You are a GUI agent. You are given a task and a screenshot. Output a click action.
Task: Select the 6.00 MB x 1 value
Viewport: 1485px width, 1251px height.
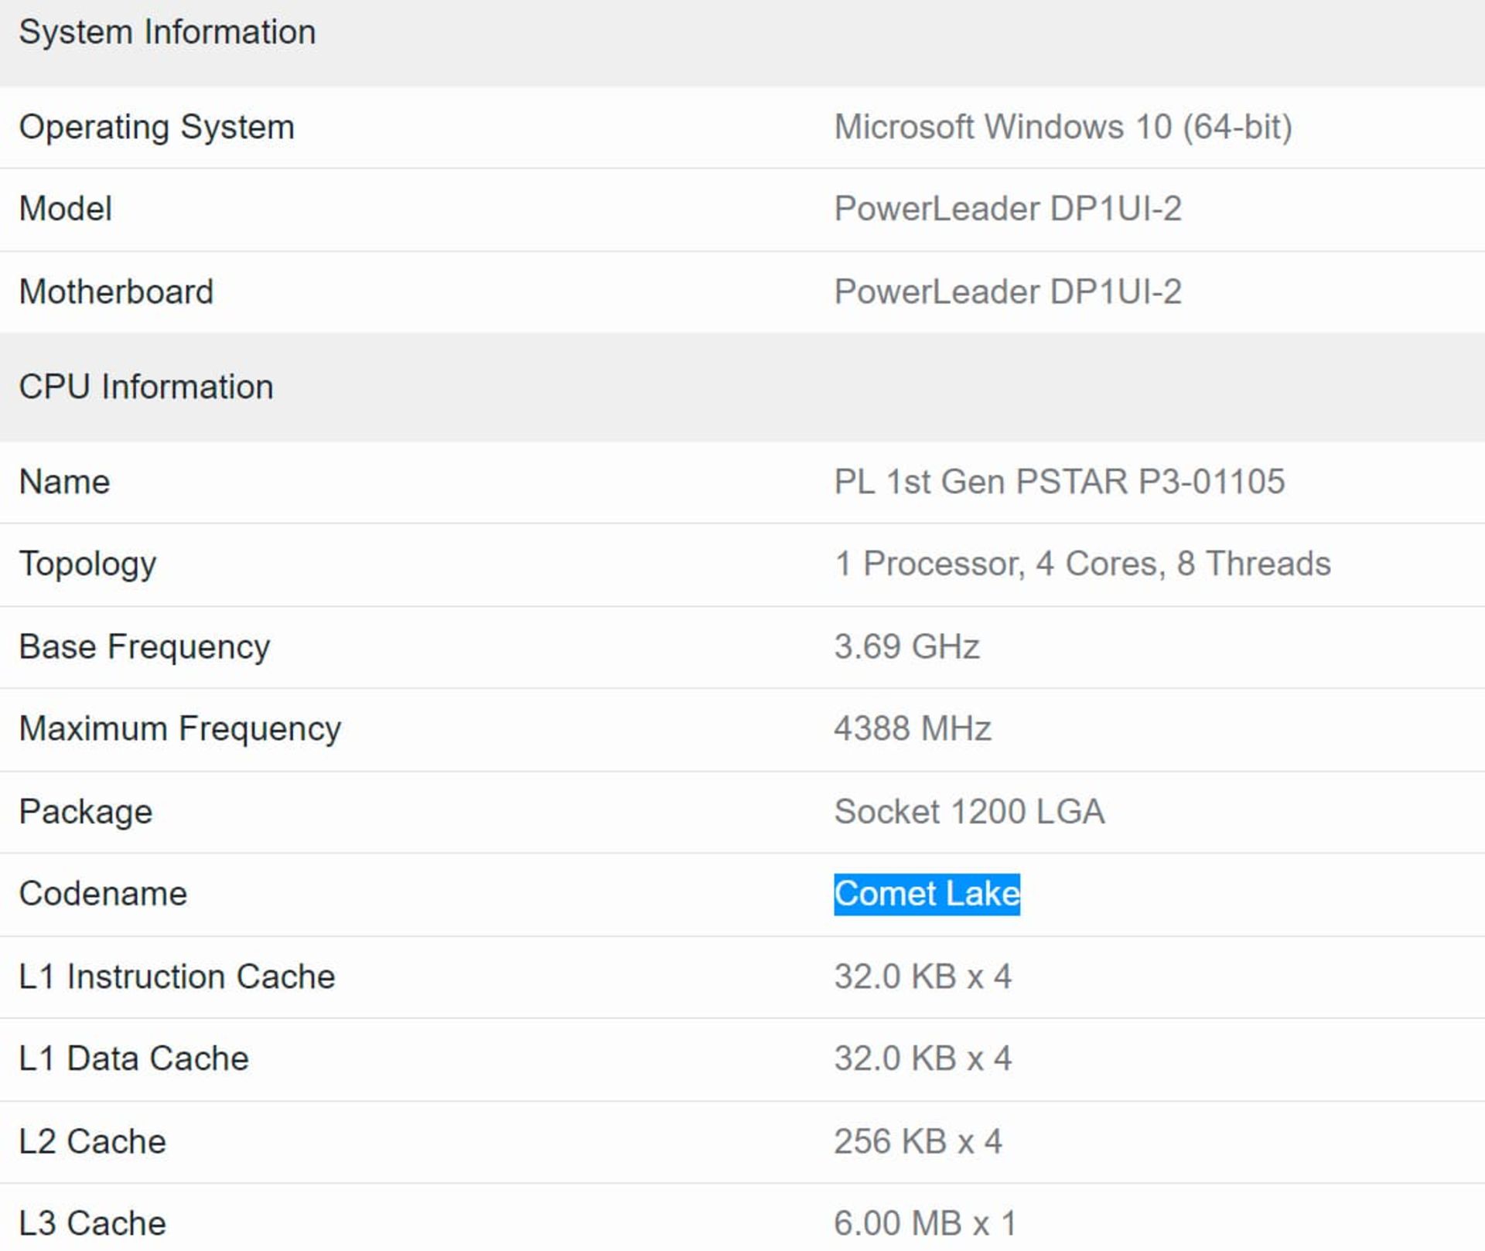coord(925,1224)
